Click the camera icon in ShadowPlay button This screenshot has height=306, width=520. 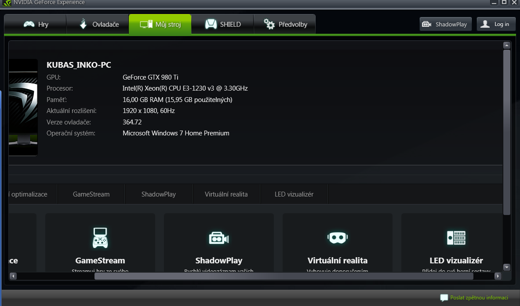(426, 24)
